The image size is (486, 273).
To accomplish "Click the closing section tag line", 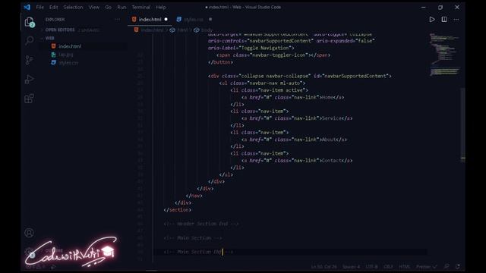I will 177,210.
